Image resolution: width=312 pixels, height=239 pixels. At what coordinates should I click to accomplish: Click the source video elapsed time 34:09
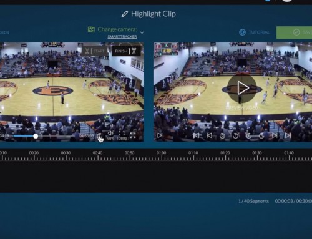click(x=4, y=136)
